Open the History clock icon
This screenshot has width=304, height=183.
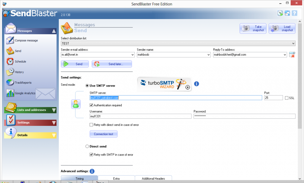click(x=10, y=72)
